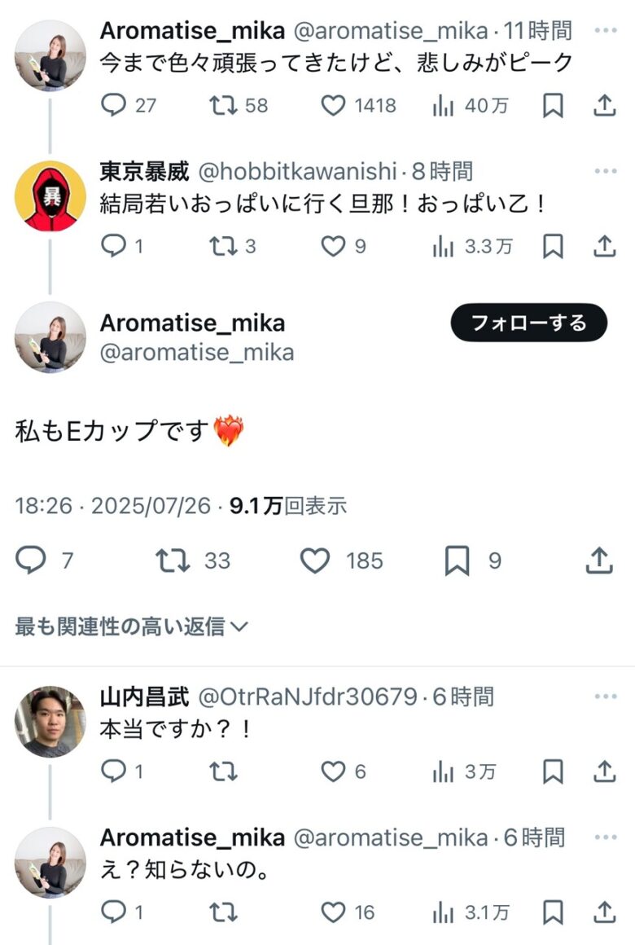The image size is (635, 945).
Task: Bookmark the main tweet with 9 bookmarks
Action: pyautogui.click(x=457, y=560)
